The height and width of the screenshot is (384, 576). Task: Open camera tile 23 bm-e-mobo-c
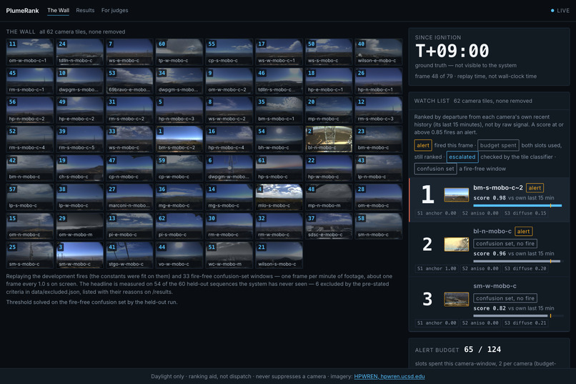coord(379,139)
